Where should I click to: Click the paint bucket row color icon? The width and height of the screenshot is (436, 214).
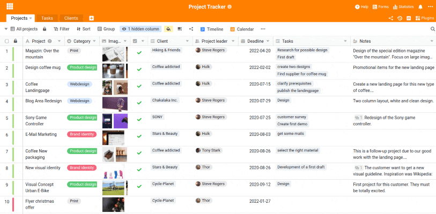pyautogui.click(x=168, y=29)
